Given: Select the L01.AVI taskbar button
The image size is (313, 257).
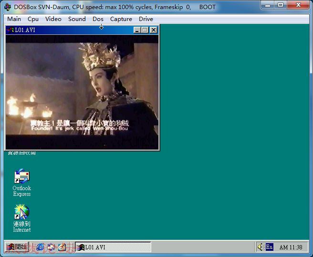Looking at the screenshot, I should tap(113, 247).
